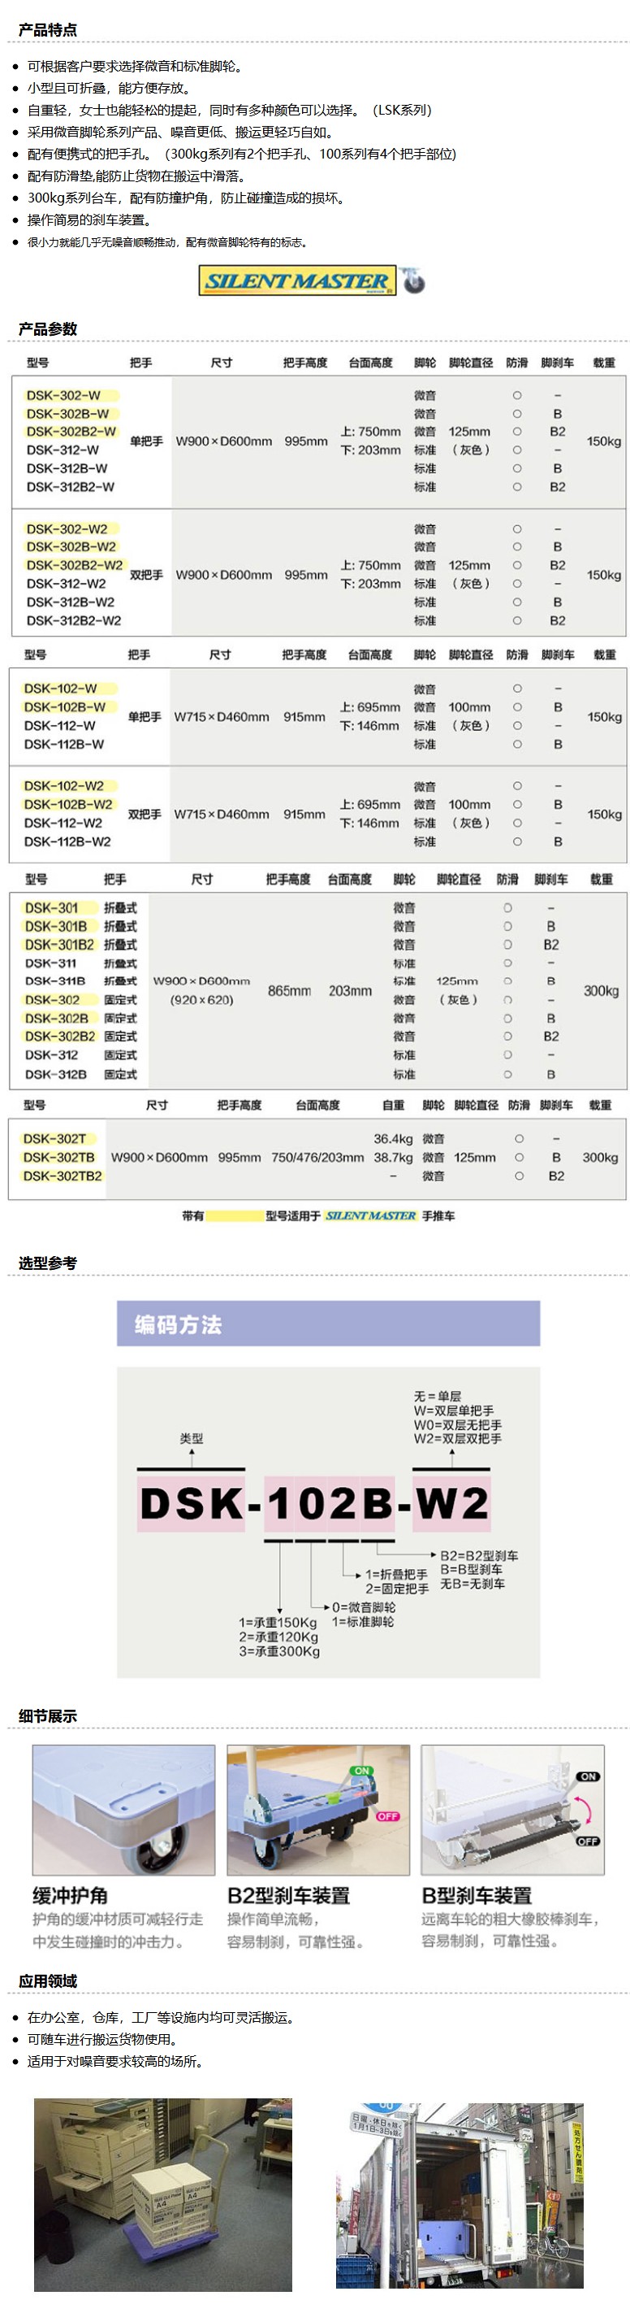Screen dimensions: 630x2313
Task: Click the 编码方法 purple banner
Action: (x=328, y=1324)
